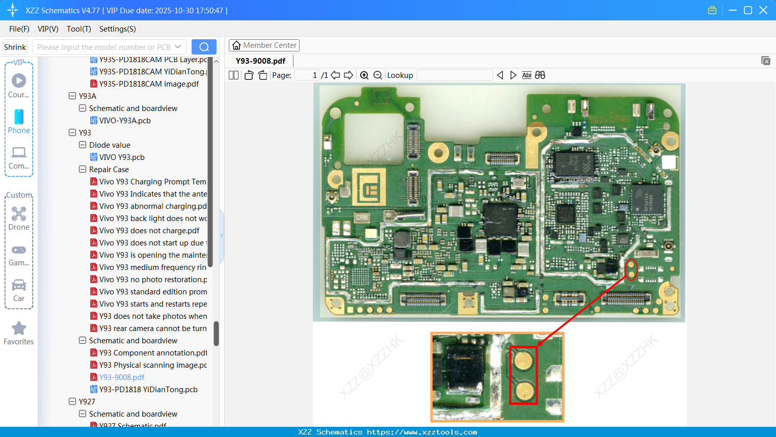Screen dimensions: 776x437
Task: Zoom out of the PDF
Action: click(x=378, y=75)
